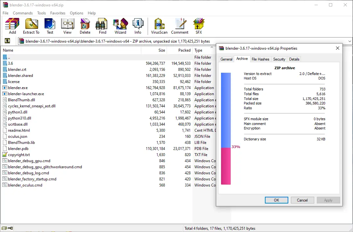The width and height of the screenshot is (353, 232).
Task: Select the copyright.txt file icon
Action: coord(5,155)
